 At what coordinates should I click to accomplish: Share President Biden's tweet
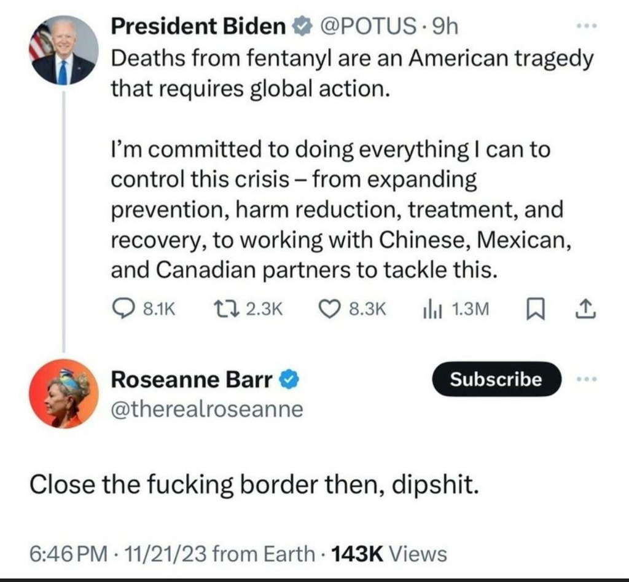coord(585,309)
